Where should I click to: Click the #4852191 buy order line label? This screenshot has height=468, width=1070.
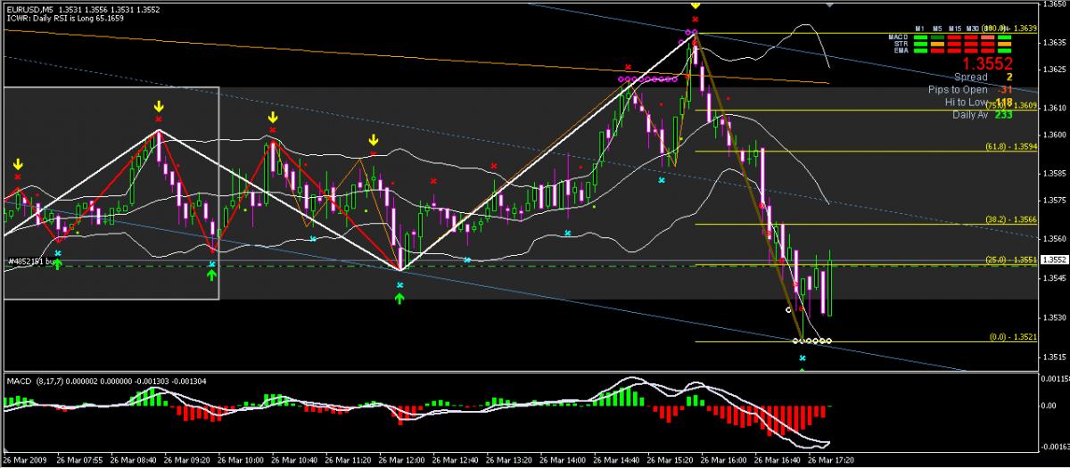pos(25,262)
